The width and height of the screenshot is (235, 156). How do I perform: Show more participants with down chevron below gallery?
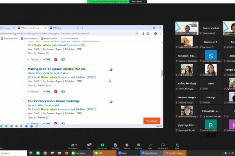point(211,135)
